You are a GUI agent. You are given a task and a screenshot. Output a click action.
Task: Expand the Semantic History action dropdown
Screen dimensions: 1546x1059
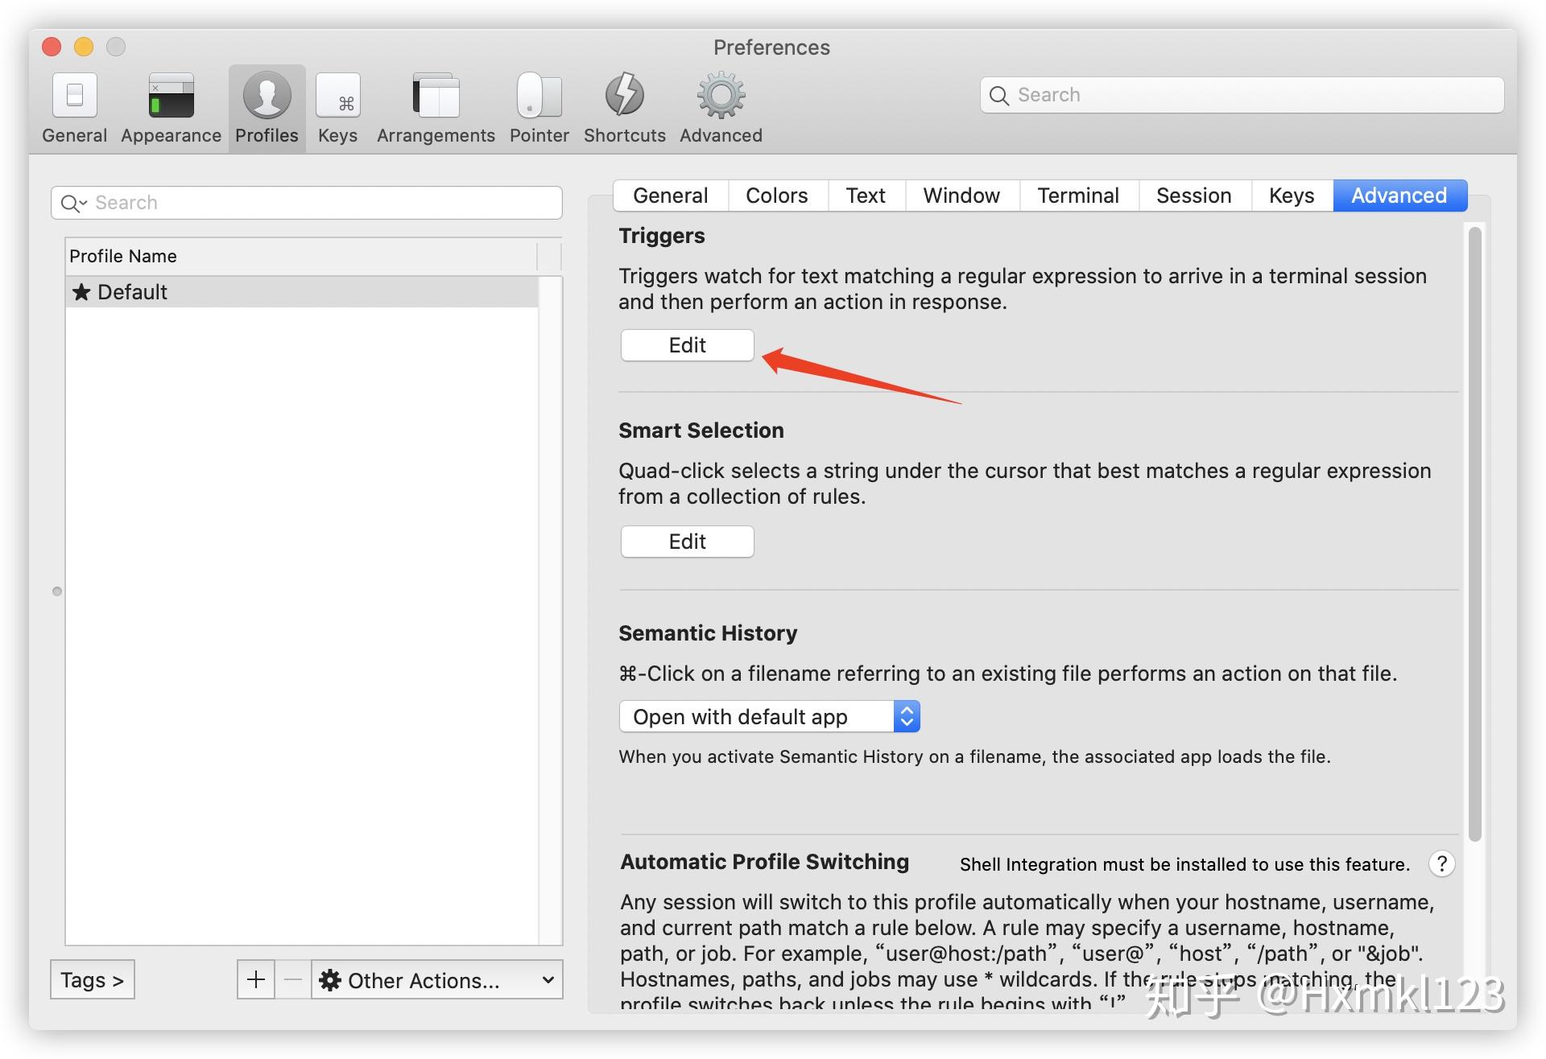click(x=769, y=716)
